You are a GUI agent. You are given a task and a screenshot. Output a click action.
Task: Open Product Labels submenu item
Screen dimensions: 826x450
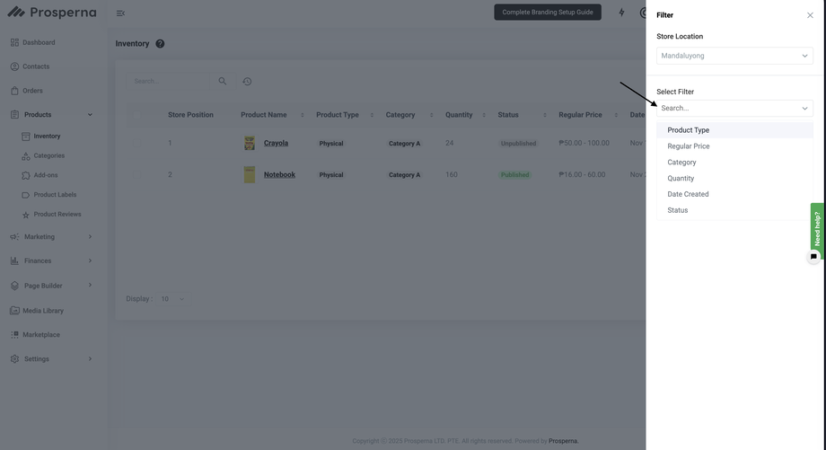pos(49,194)
